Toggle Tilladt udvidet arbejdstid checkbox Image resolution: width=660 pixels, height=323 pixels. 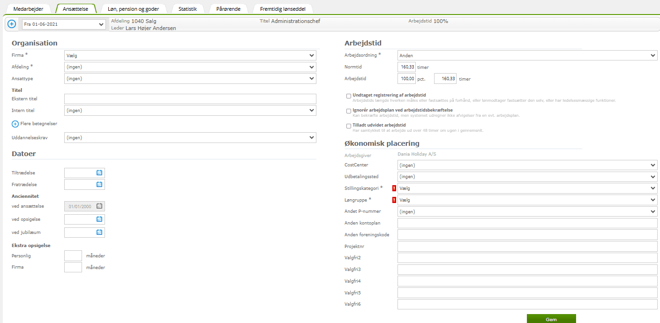point(348,126)
